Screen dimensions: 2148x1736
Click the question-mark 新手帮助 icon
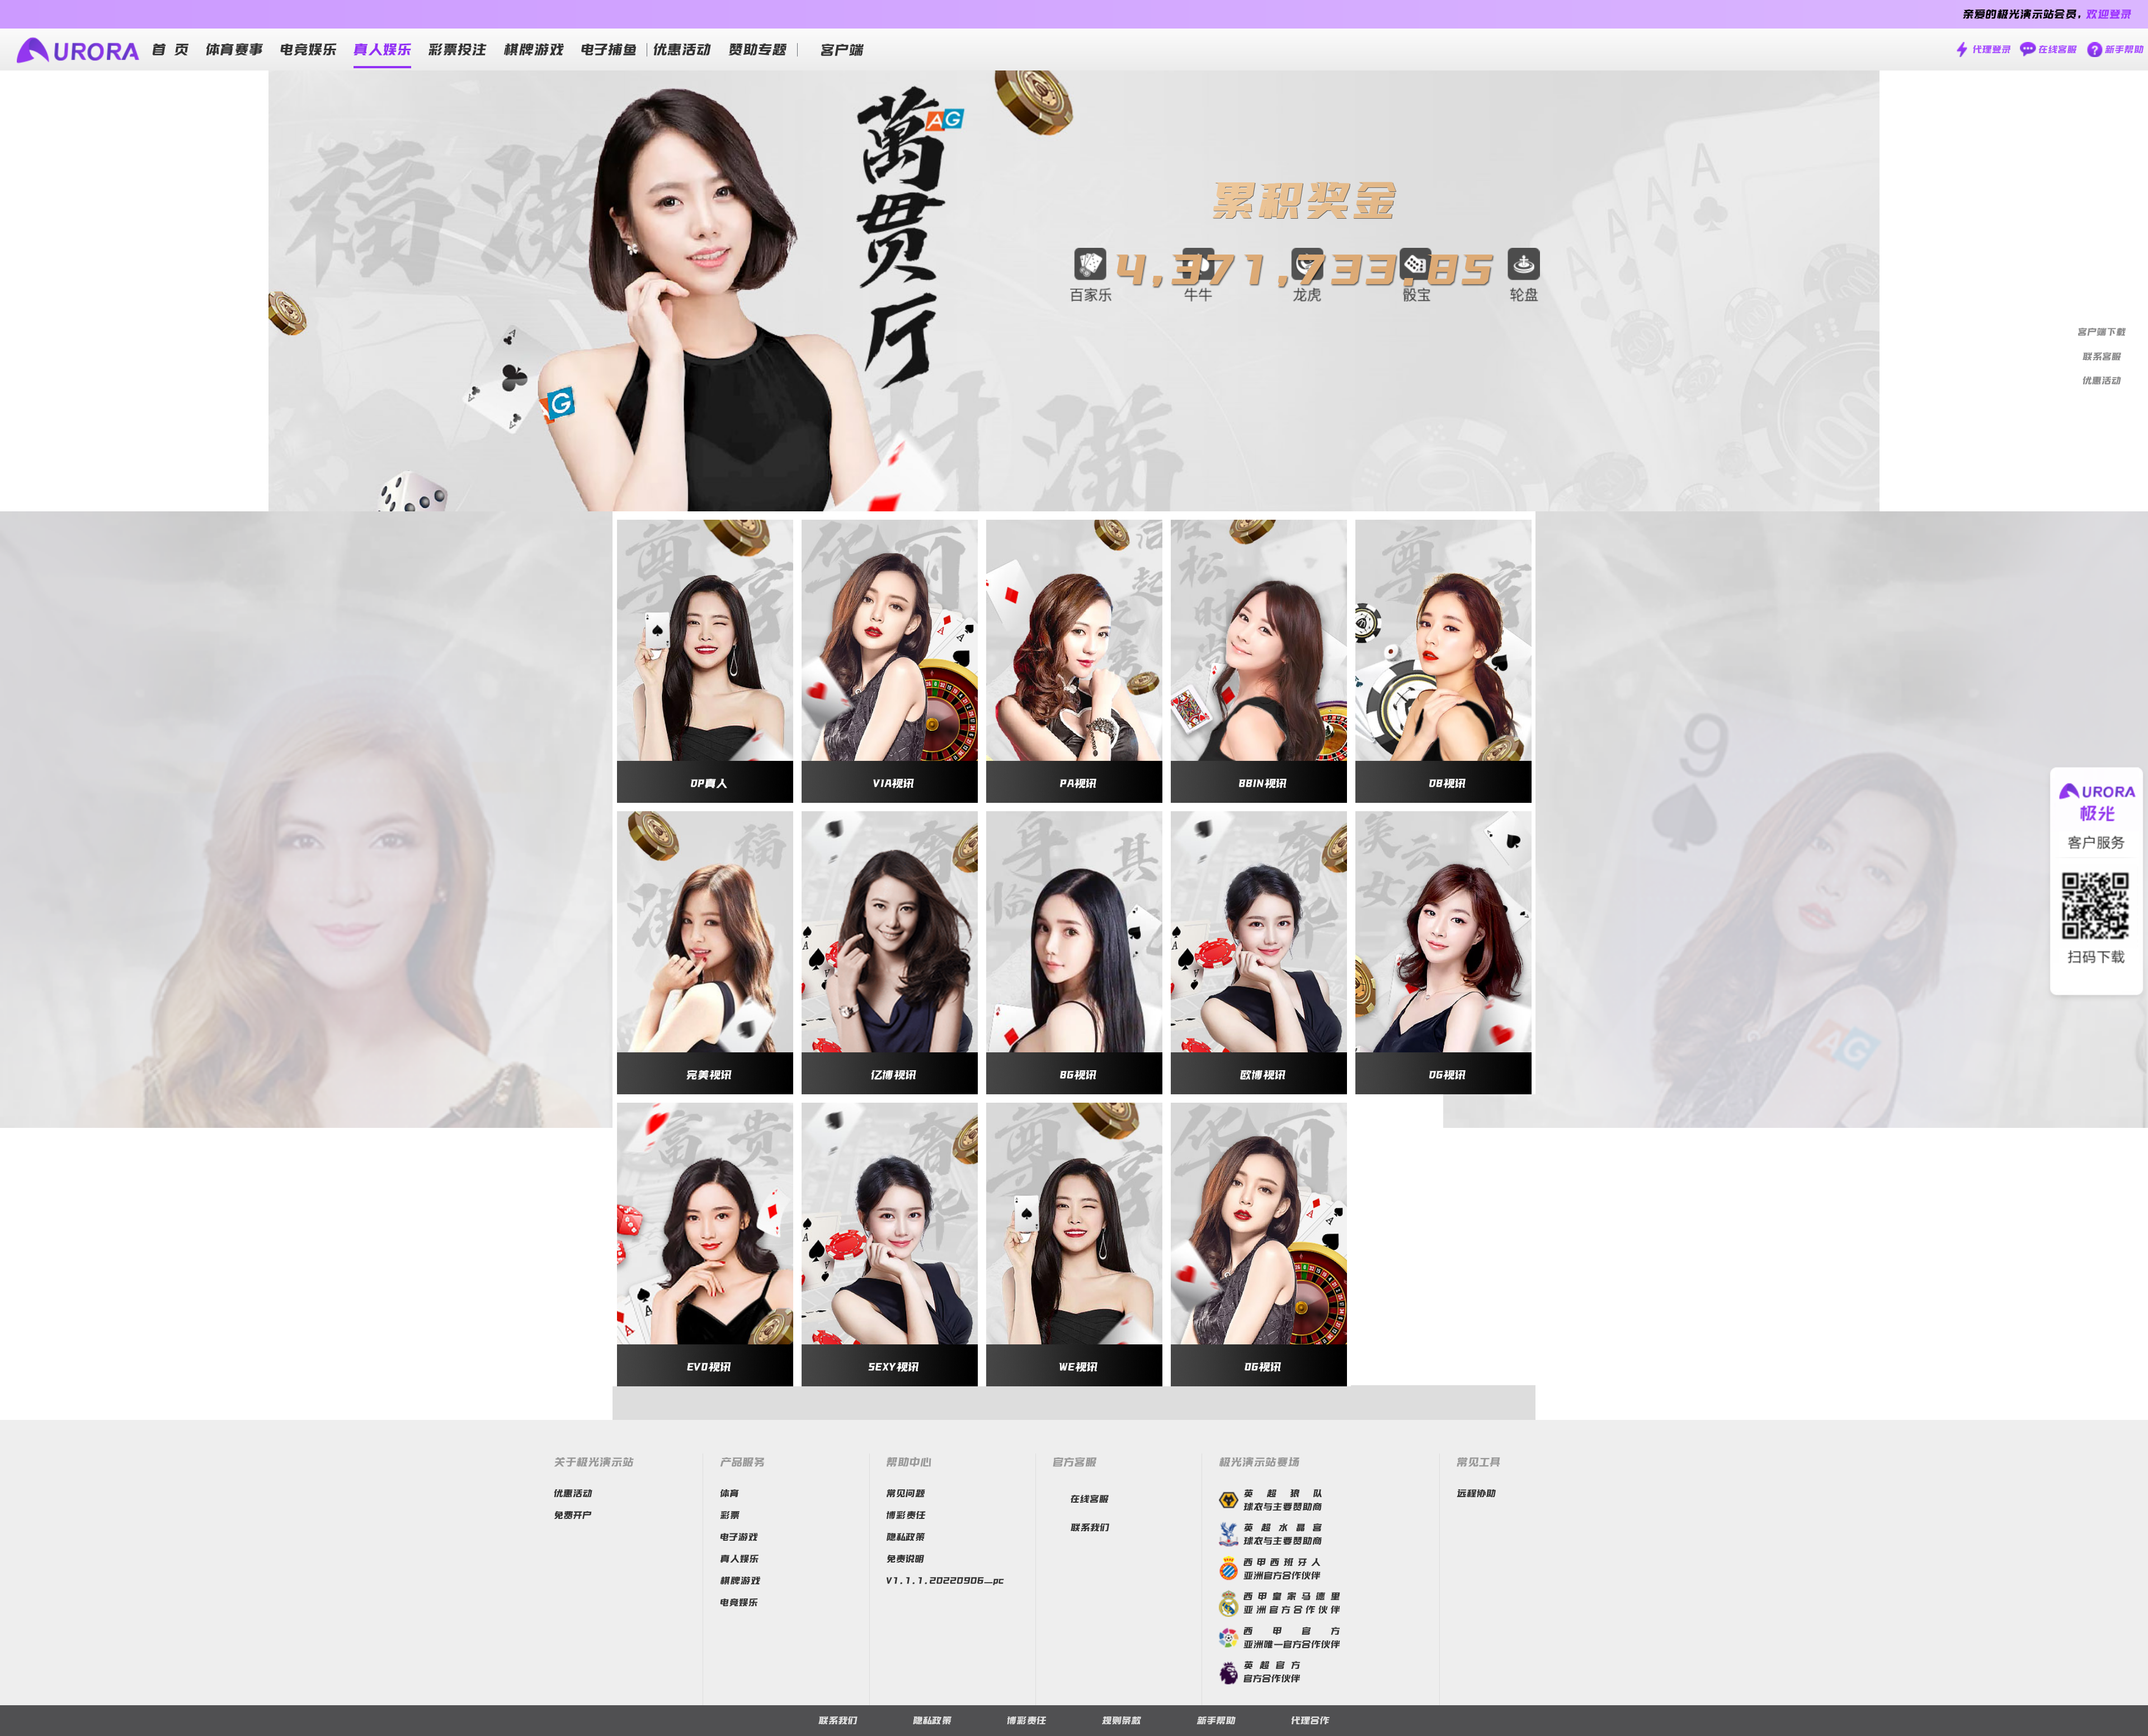pyautogui.click(x=2096, y=49)
